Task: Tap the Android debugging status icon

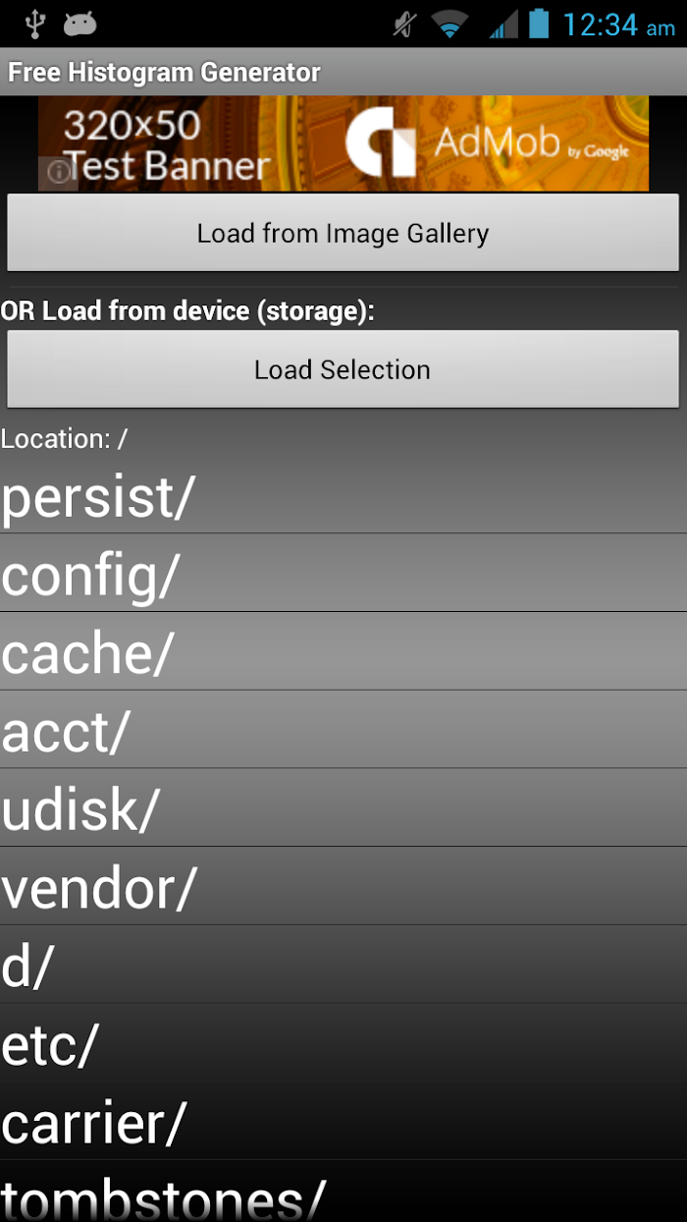Action: coord(80,25)
